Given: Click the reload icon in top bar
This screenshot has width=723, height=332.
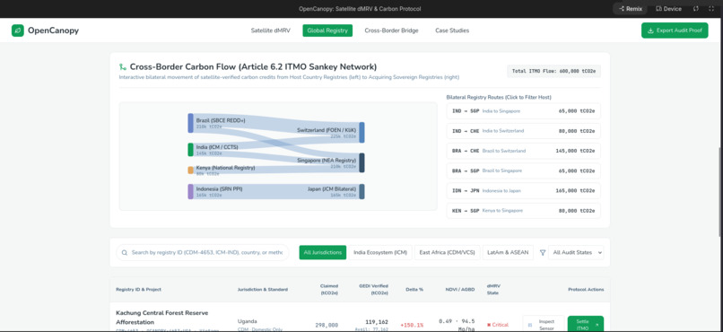Looking at the screenshot, I should click(x=696, y=9).
